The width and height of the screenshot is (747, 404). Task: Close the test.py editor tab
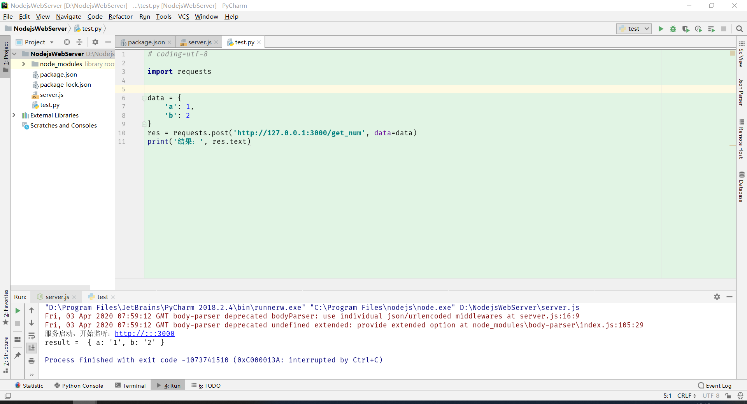point(259,42)
